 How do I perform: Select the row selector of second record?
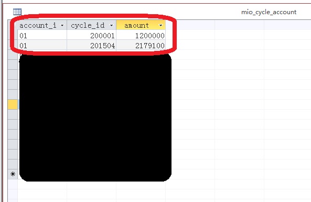tap(13, 45)
